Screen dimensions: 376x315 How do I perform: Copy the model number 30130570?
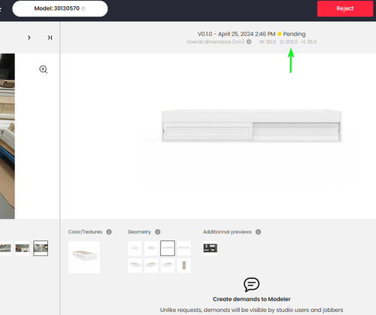pyautogui.click(x=83, y=9)
